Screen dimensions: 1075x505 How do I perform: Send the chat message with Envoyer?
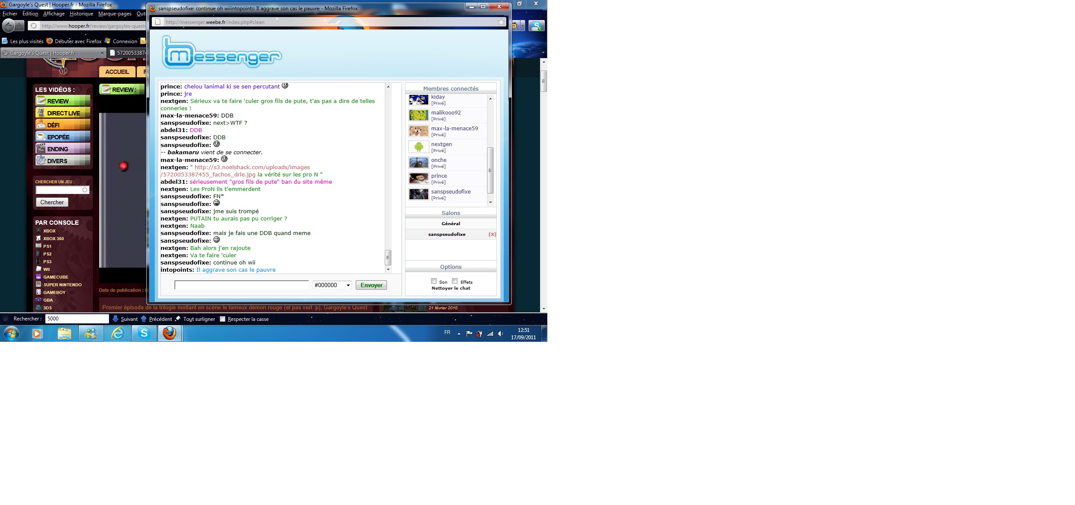(x=371, y=285)
